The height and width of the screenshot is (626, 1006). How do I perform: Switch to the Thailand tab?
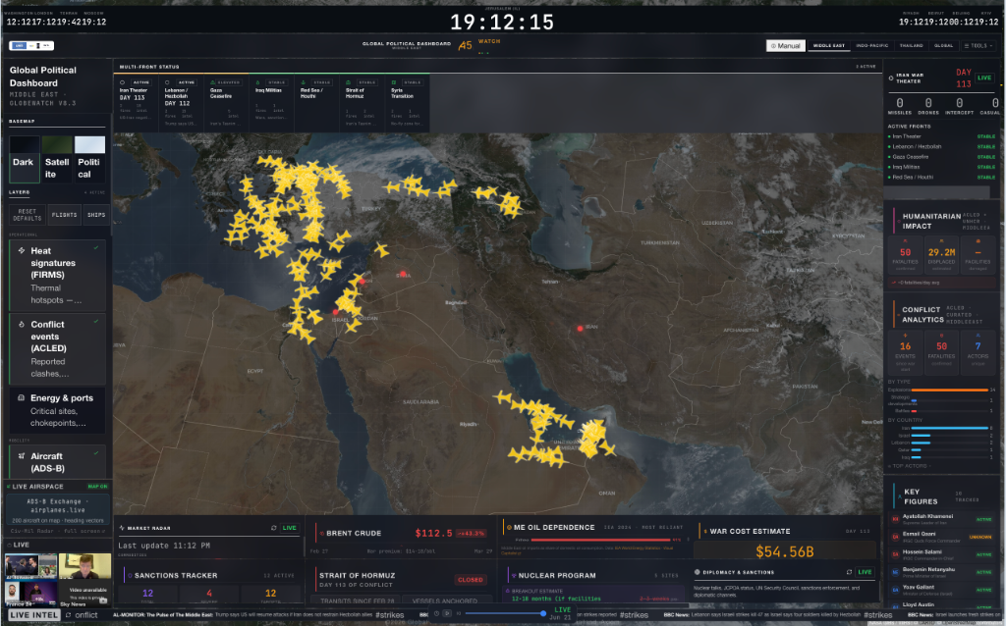(x=911, y=45)
